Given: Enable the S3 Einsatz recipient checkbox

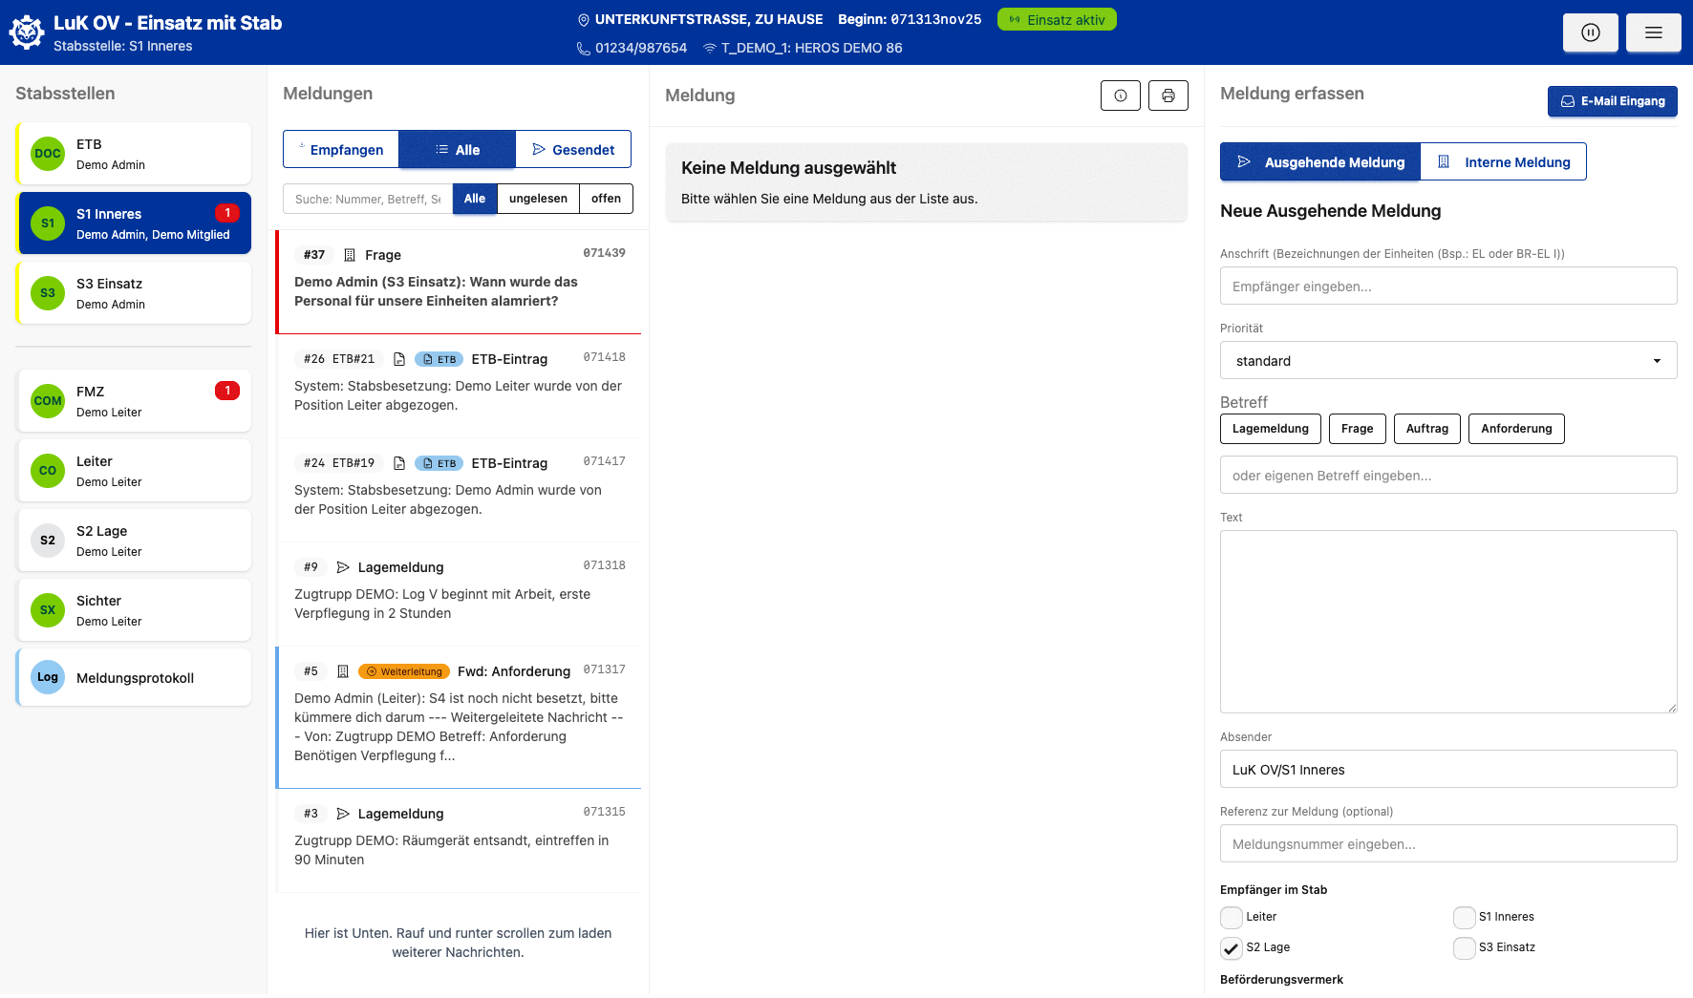Looking at the screenshot, I should (x=1464, y=947).
